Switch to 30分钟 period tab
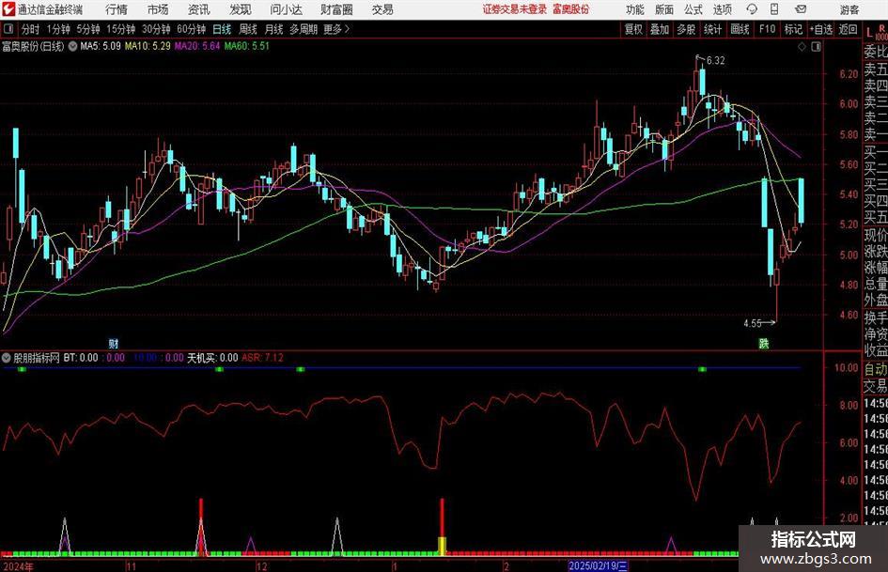The width and height of the screenshot is (888, 572). pyautogui.click(x=156, y=29)
